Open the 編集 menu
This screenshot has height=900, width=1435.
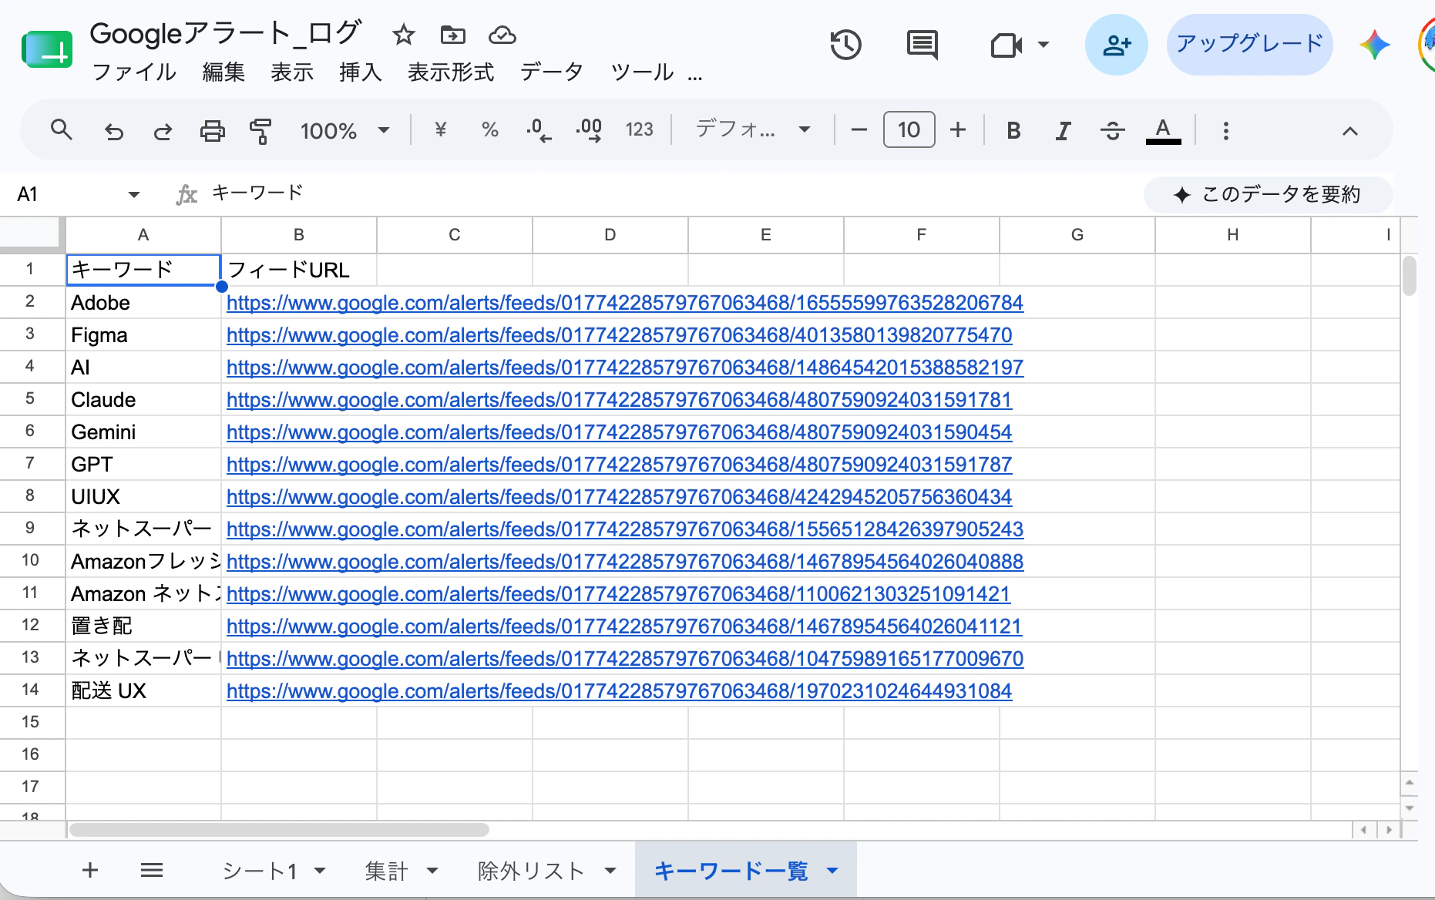coord(223,72)
